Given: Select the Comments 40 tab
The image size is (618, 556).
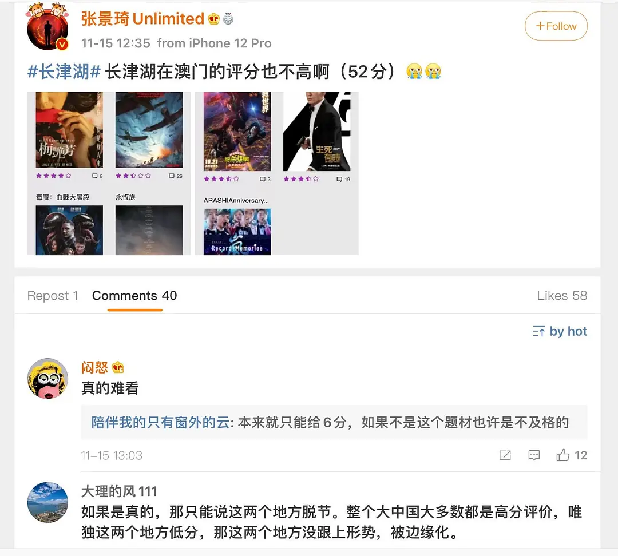Looking at the screenshot, I should pos(134,296).
